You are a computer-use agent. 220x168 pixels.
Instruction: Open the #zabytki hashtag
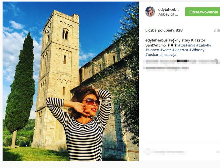(204, 45)
